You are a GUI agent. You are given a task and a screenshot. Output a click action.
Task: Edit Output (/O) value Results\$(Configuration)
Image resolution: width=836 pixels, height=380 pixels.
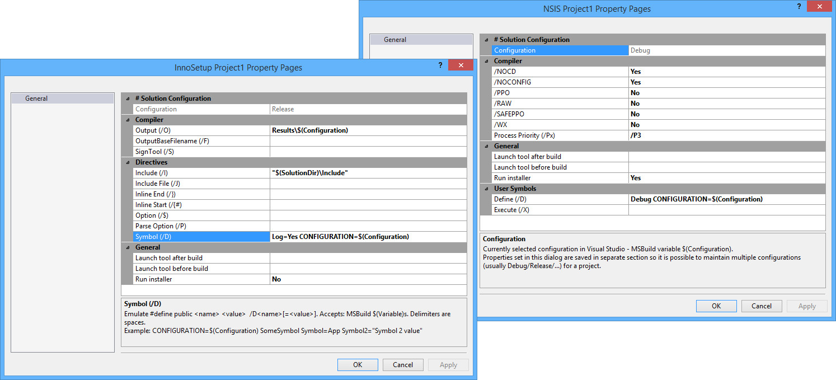368,130
